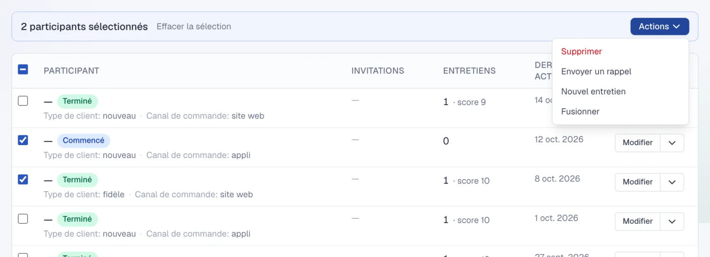Click Modifier on the 8 oct. 2026 row
This screenshot has height=257, width=710.
click(x=638, y=182)
